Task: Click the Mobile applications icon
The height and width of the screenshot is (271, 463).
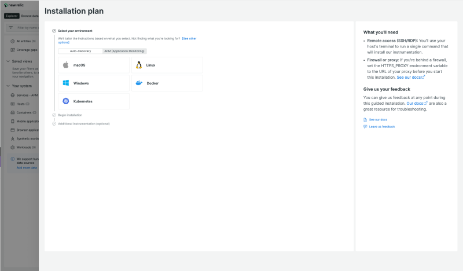Action: (12, 121)
